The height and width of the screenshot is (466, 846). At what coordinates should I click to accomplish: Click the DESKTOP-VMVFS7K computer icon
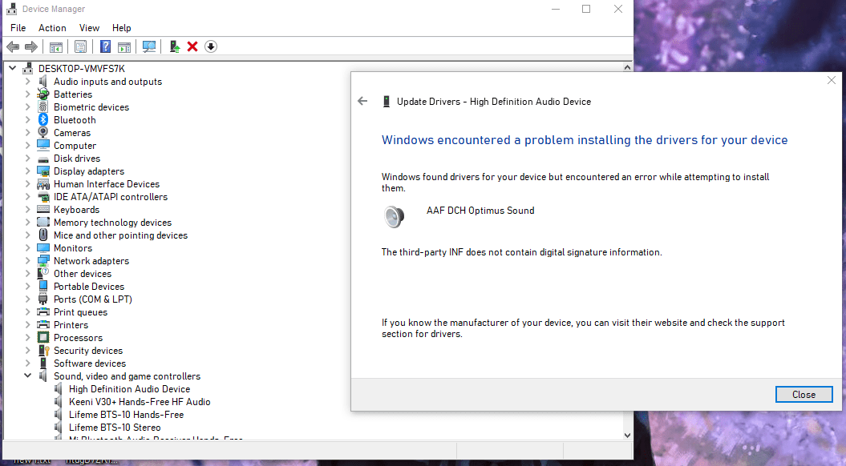coord(28,68)
